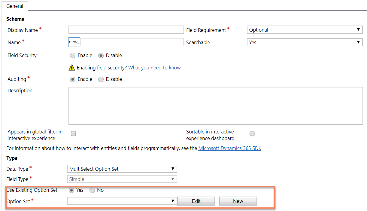
Task: Open the Field Requirement dropdown arrow
Action: coord(359,29)
